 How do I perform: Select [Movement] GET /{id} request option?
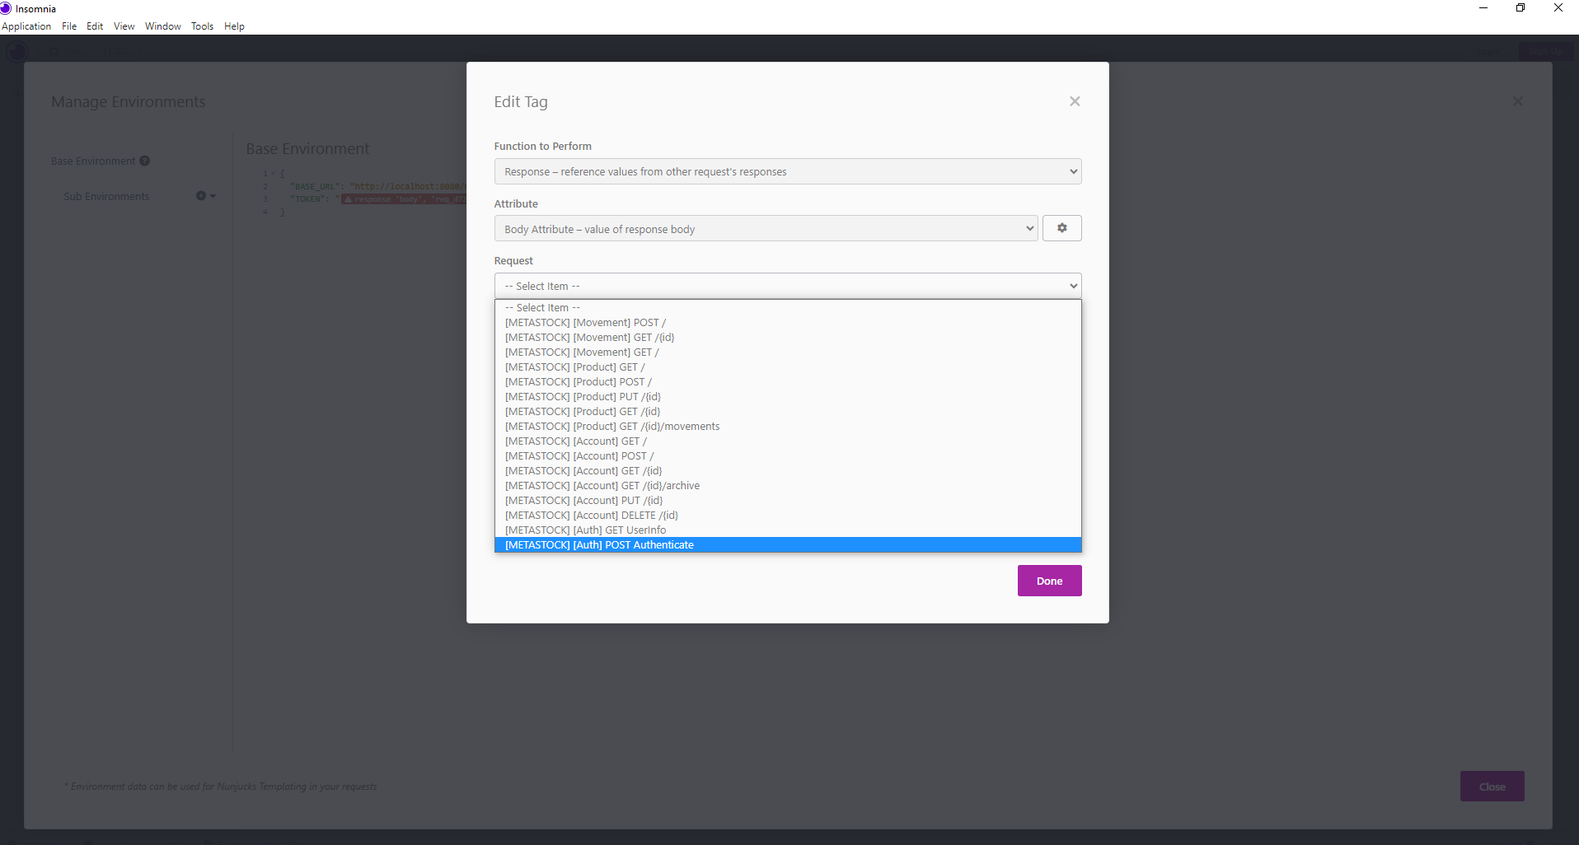pyautogui.click(x=788, y=338)
